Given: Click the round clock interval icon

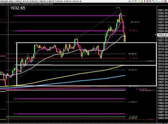Looking at the screenshot, I should coord(147,1).
